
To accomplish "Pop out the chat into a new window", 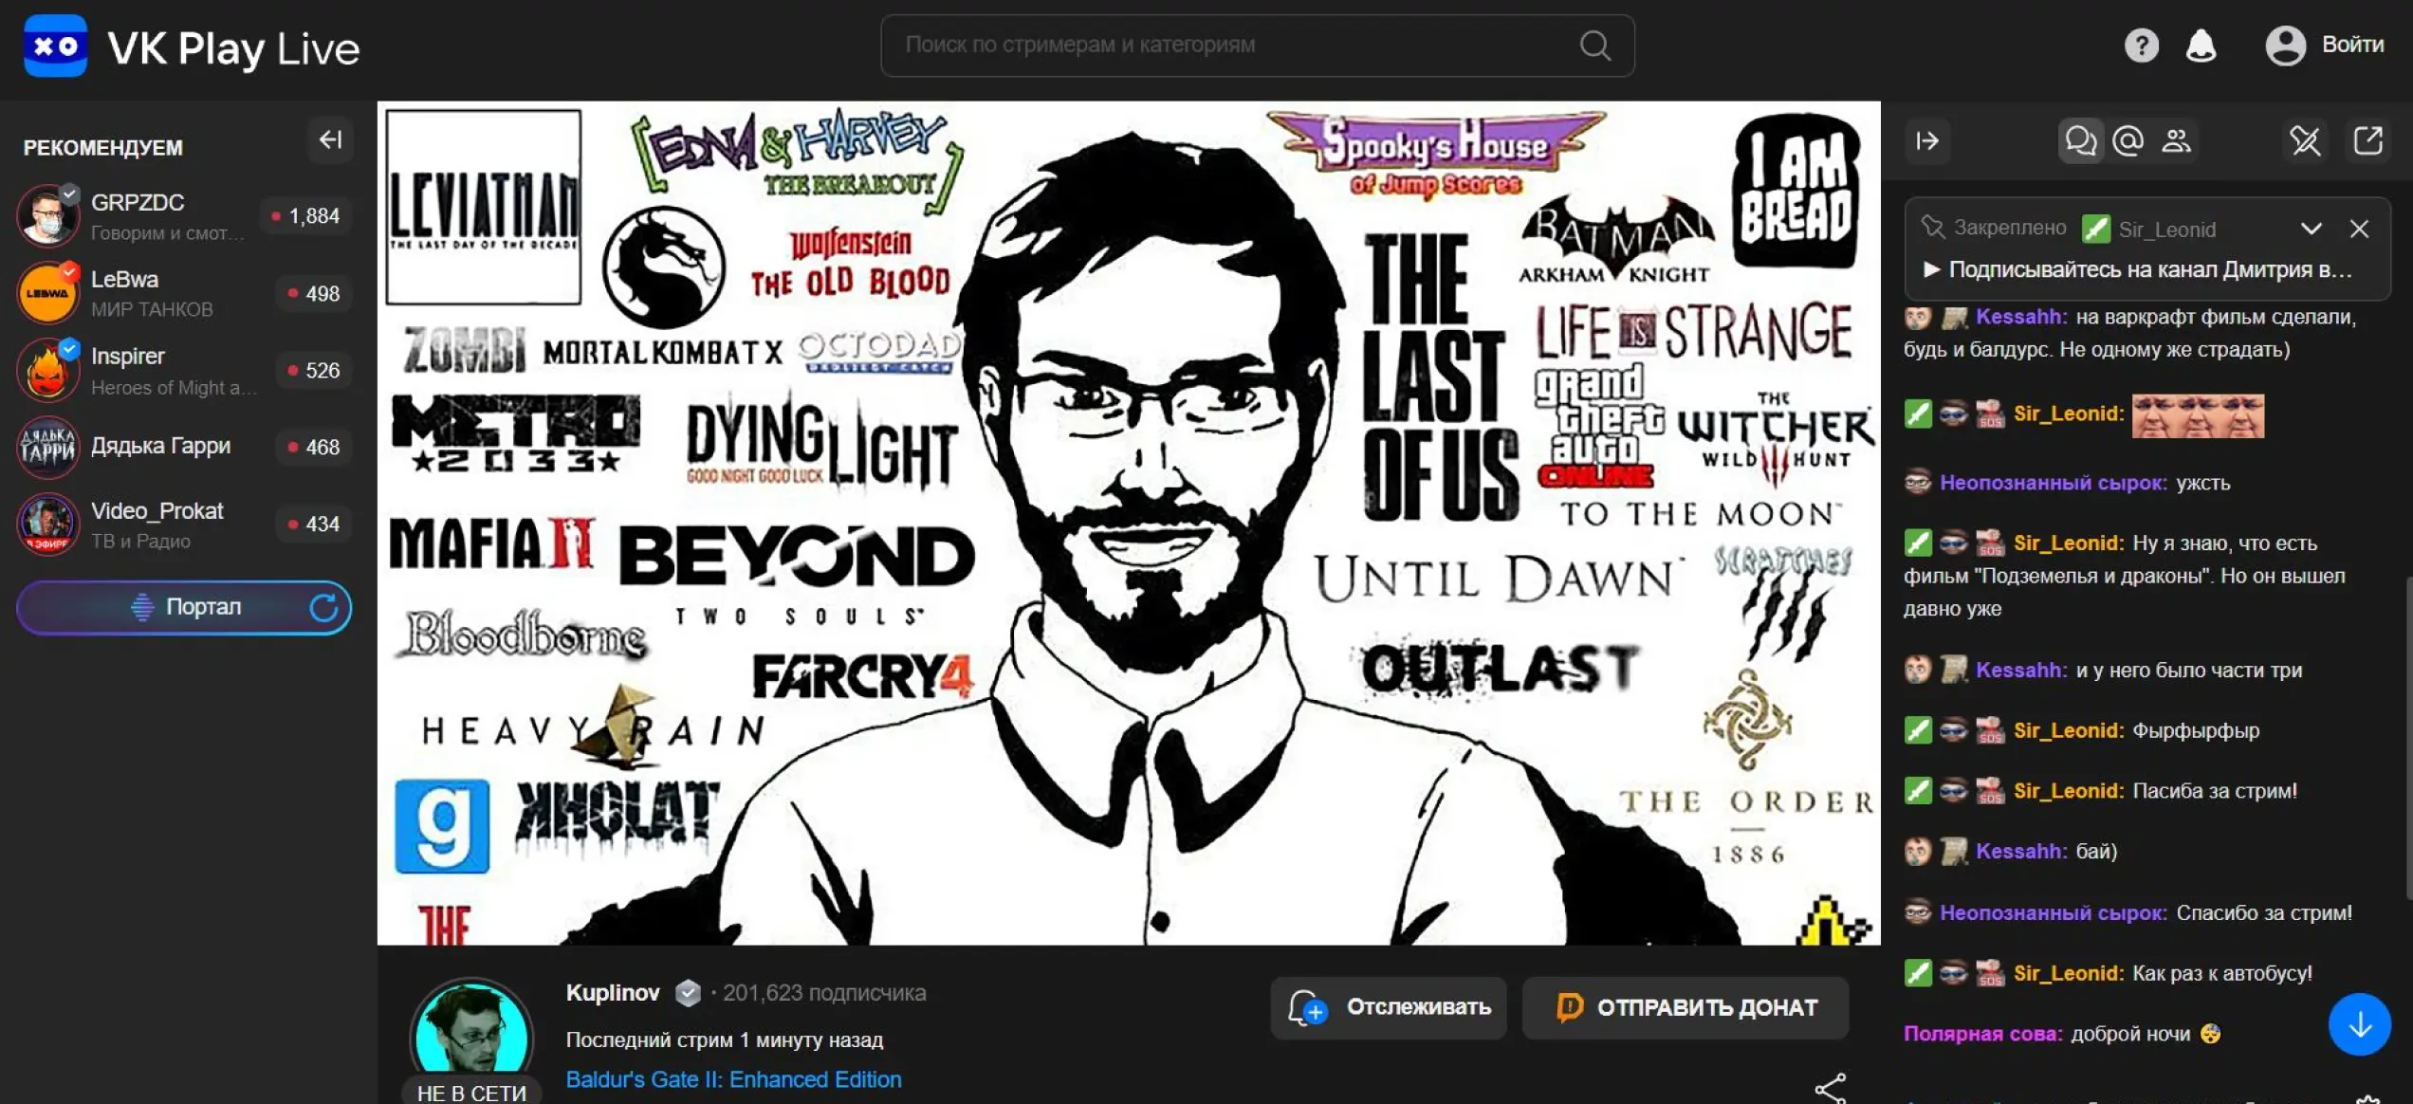I will coord(2367,141).
